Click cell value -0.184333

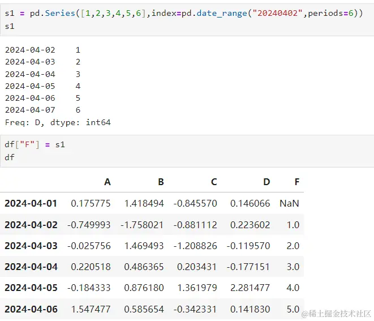[89, 288]
